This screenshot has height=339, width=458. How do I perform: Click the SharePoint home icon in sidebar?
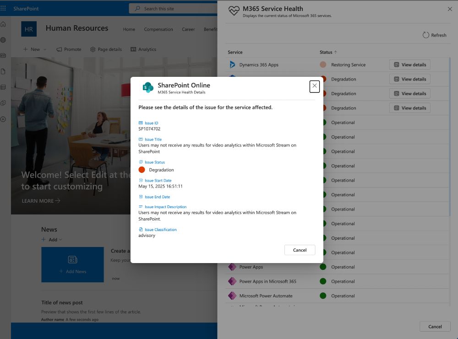click(x=3, y=24)
